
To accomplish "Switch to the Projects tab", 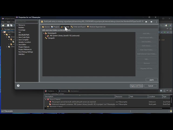I will [55, 27].
